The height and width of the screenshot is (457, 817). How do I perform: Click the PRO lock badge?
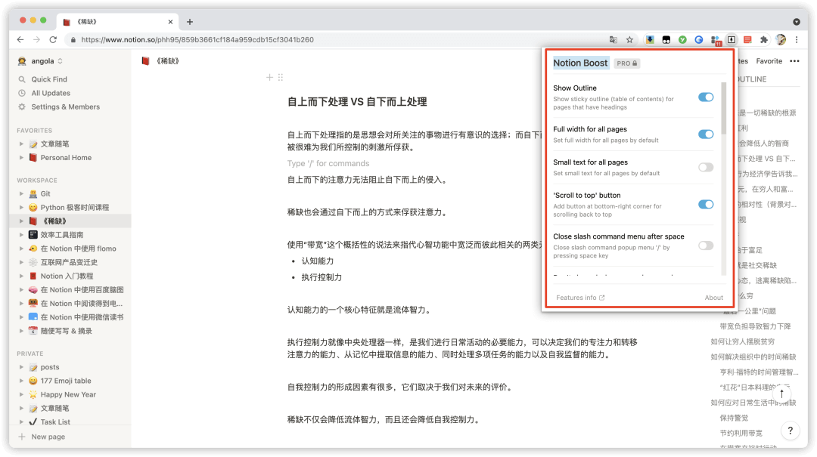click(x=627, y=63)
